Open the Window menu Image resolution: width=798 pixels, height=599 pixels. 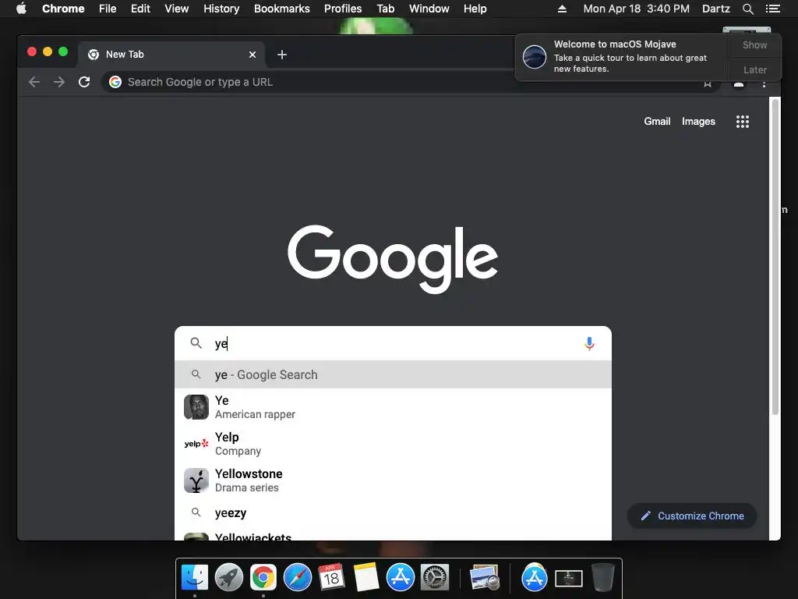(429, 9)
